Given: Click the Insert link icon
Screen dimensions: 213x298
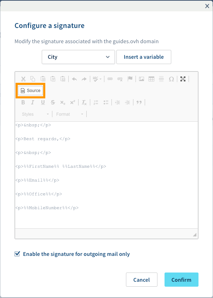Looking at the screenshot, I should click(x=110, y=79).
